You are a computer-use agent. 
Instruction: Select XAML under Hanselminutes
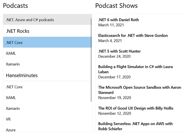47,98
